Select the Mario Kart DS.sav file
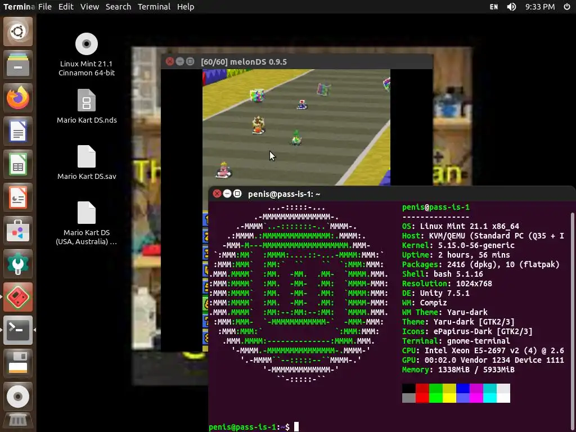Viewport: 576px width, 432px height. coord(87,163)
